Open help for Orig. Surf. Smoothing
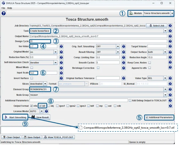 point(124,46)
